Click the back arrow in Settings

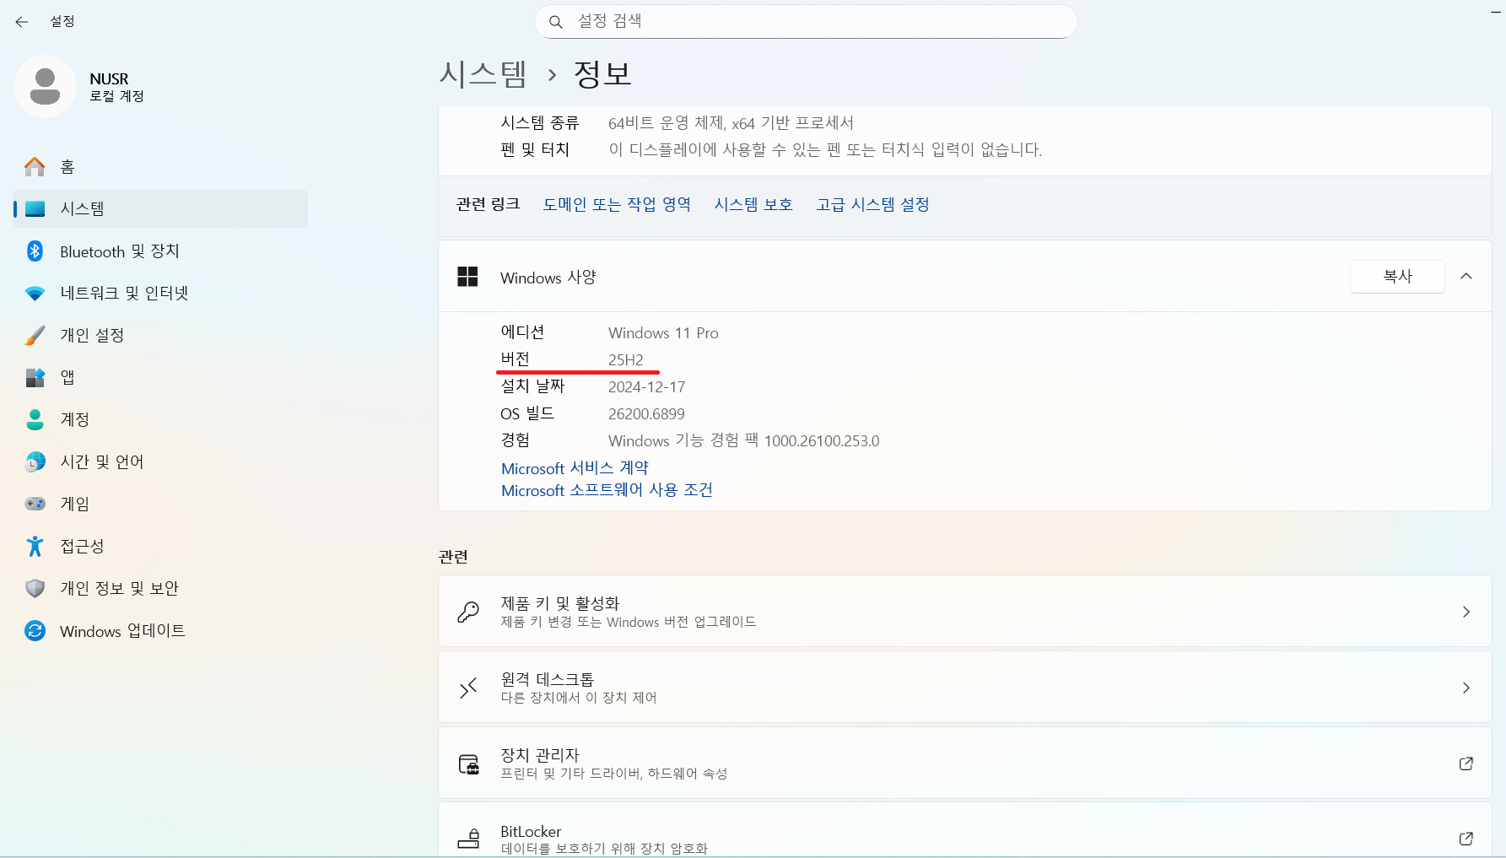point(22,22)
